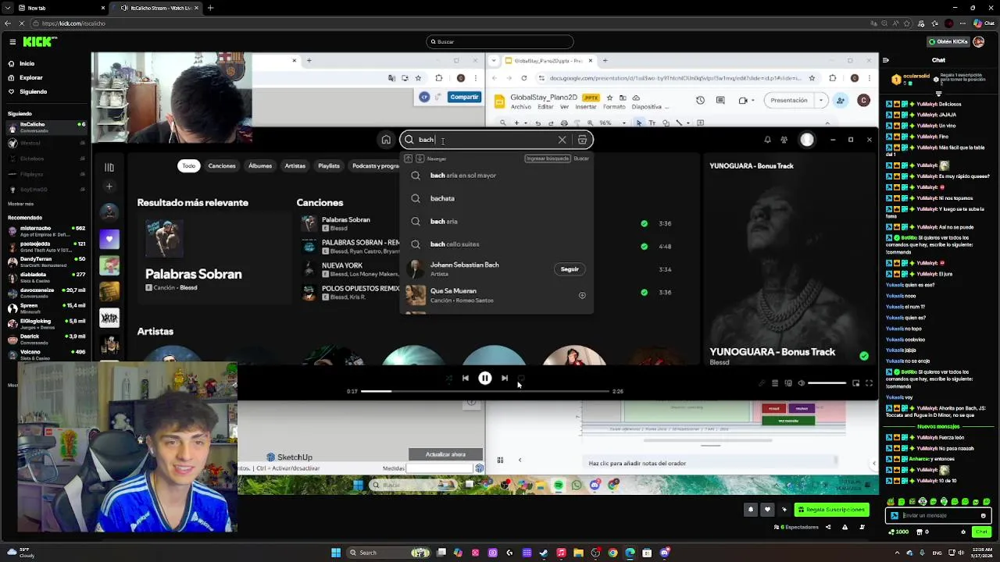Image resolution: width=1000 pixels, height=562 pixels.
Task: Click Regala Suscripciones button
Action: tap(831, 510)
